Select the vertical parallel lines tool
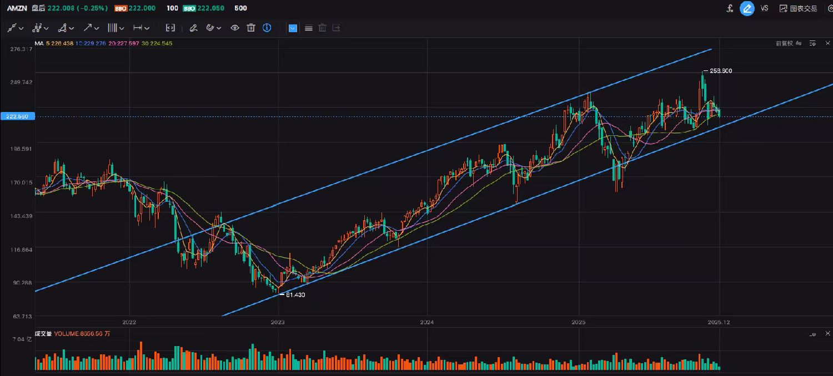 click(113, 28)
